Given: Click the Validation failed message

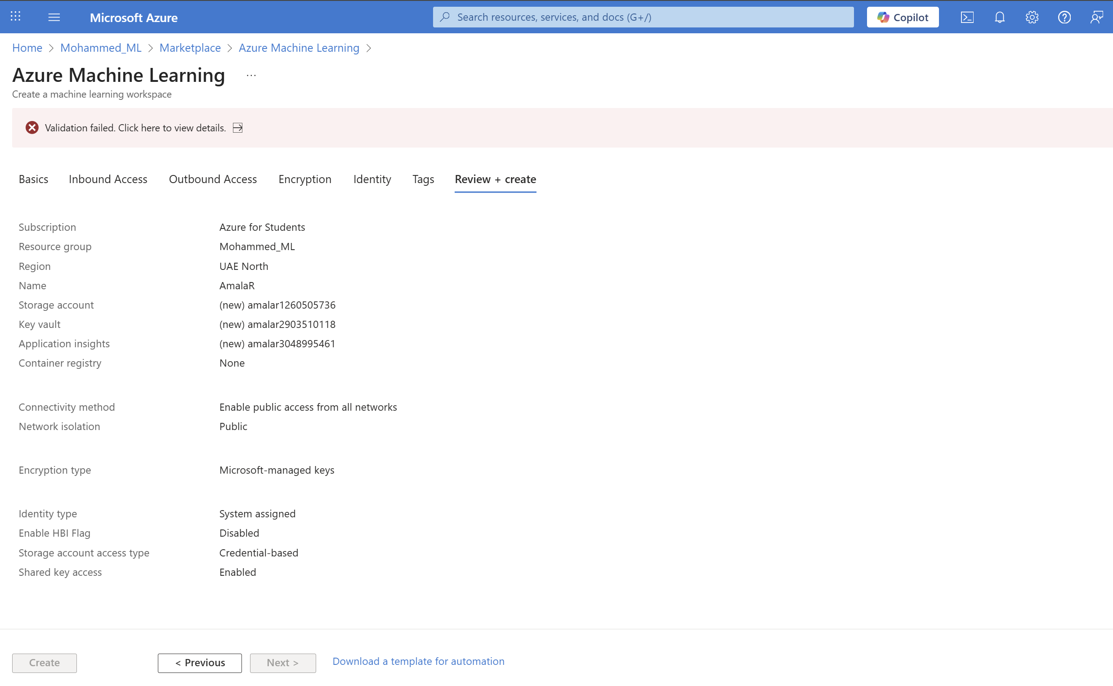Looking at the screenshot, I should (x=135, y=128).
